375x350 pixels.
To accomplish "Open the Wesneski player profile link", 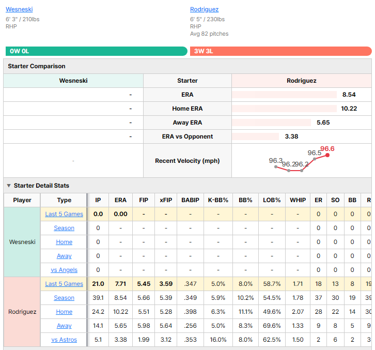I will [x=19, y=9].
